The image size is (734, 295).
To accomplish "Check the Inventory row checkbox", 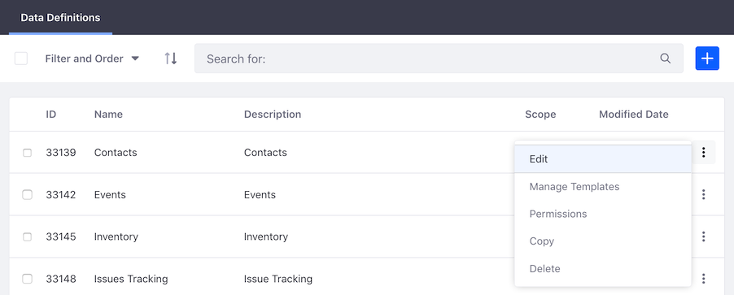I will pyautogui.click(x=27, y=237).
